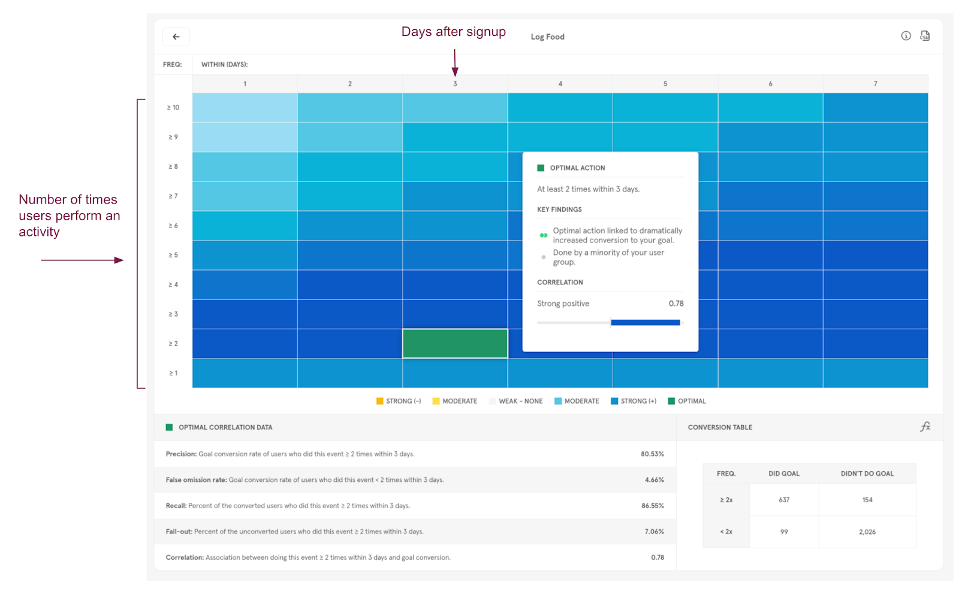The image size is (959, 592).
Task: Click the green Optimal Action square icon
Action: [x=541, y=168]
